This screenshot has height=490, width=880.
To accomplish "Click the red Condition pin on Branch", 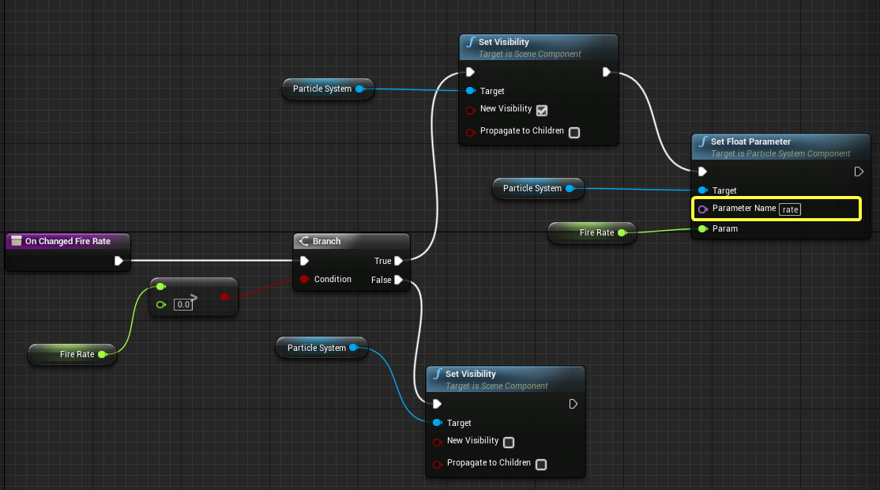I will 304,279.
